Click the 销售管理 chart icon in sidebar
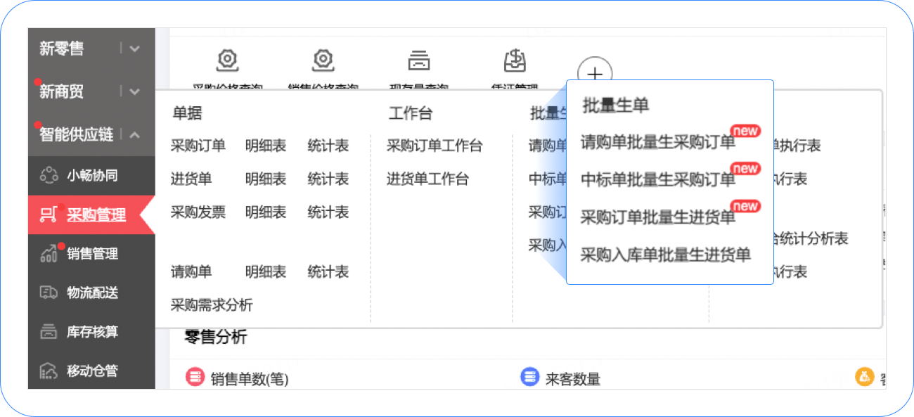The width and height of the screenshot is (914, 417). point(49,253)
